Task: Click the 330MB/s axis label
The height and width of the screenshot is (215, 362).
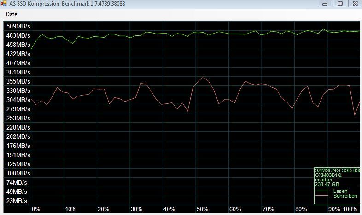Action: click(x=18, y=91)
